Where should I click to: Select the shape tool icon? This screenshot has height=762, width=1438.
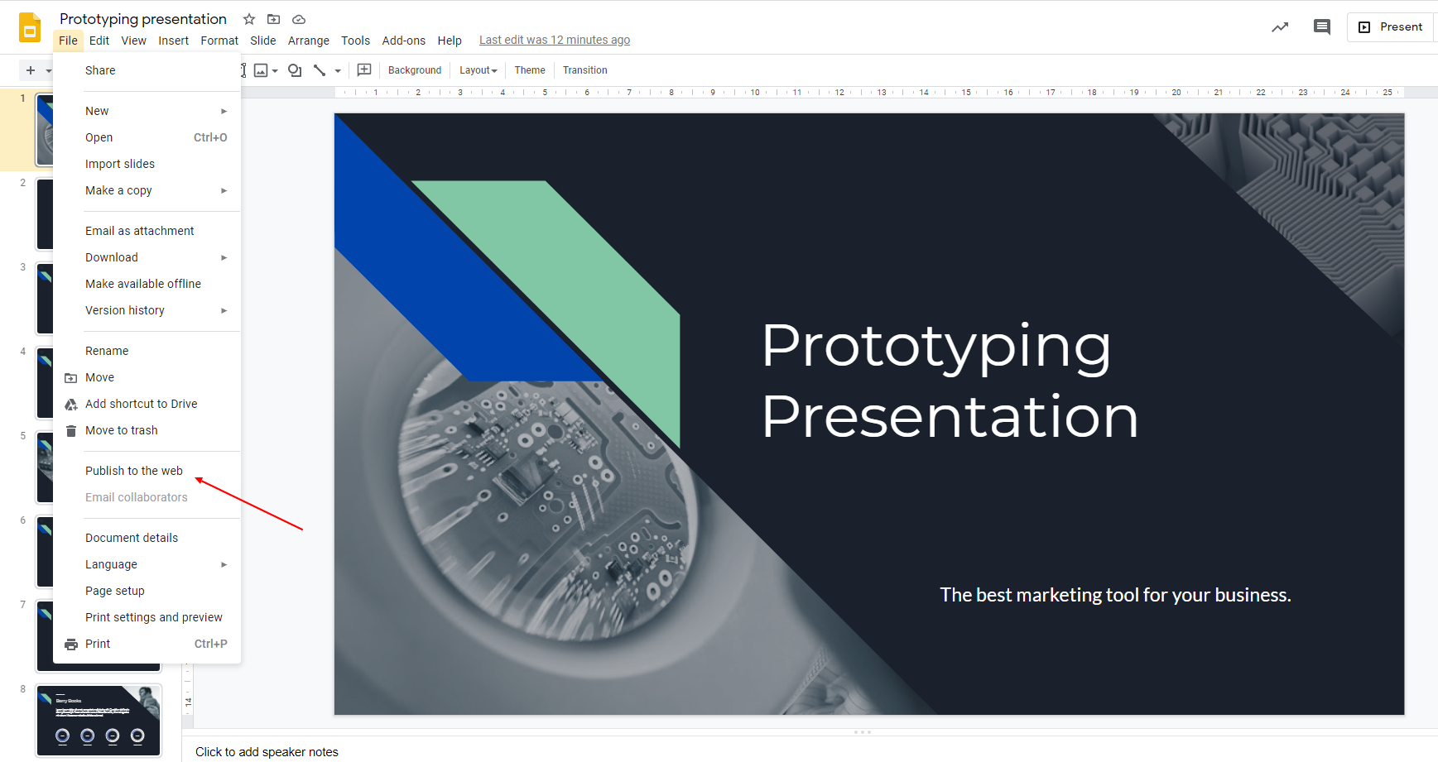click(x=295, y=70)
